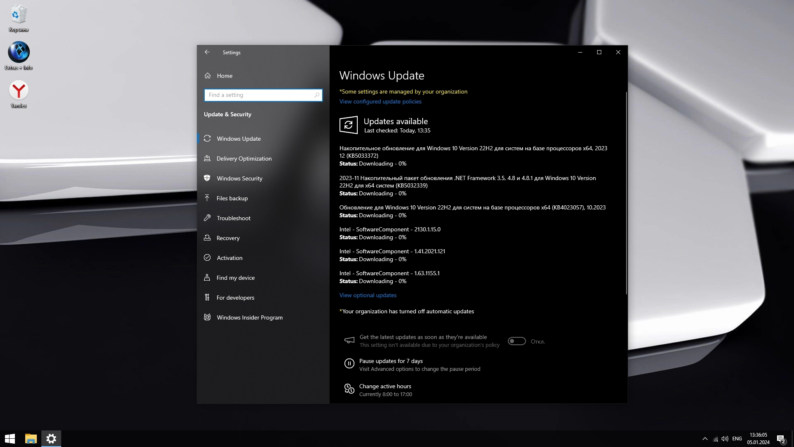This screenshot has height=447, width=794.
Task: Show hidden system tray icons chevron
Action: coord(705,439)
